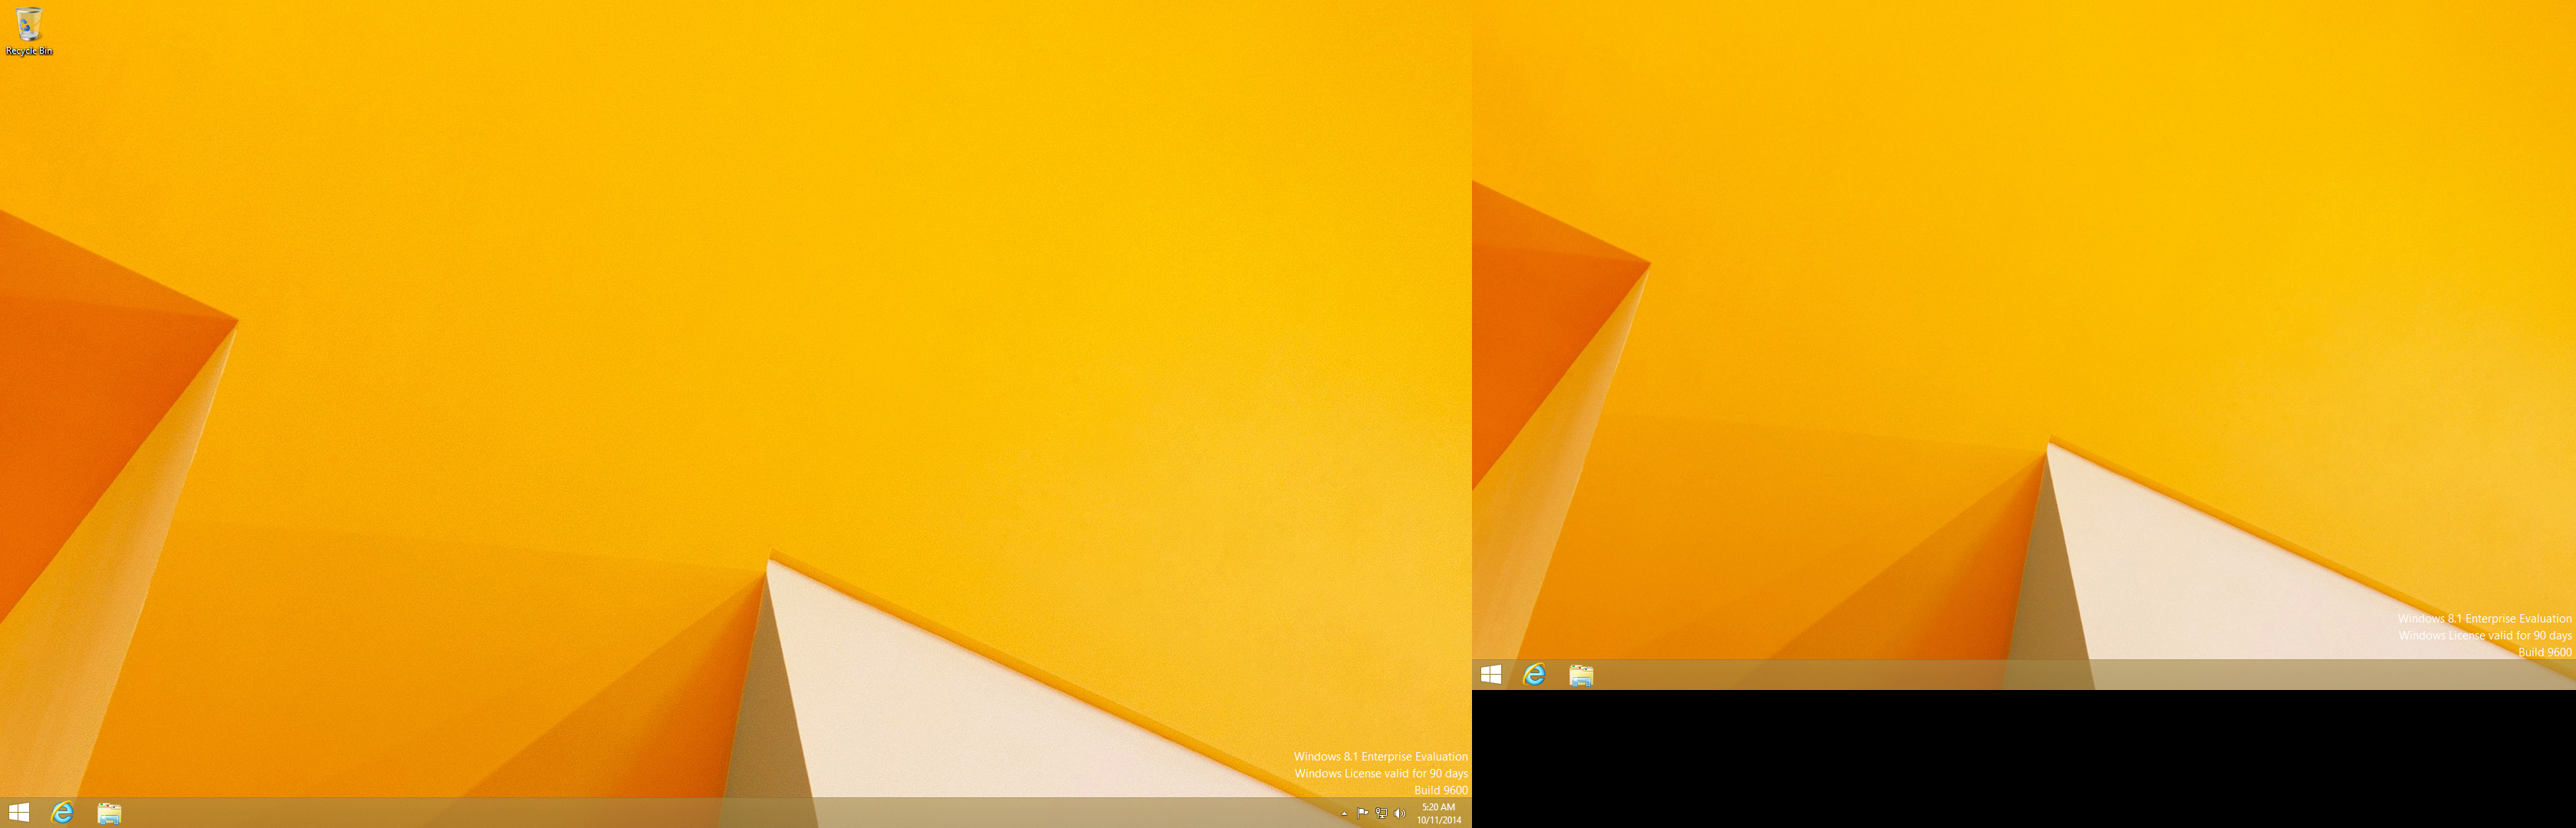The width and height of the screenshot is (2576, 828).
Task: Click empty wallpaper on the primary desktop
Action: tap(700, 300)
